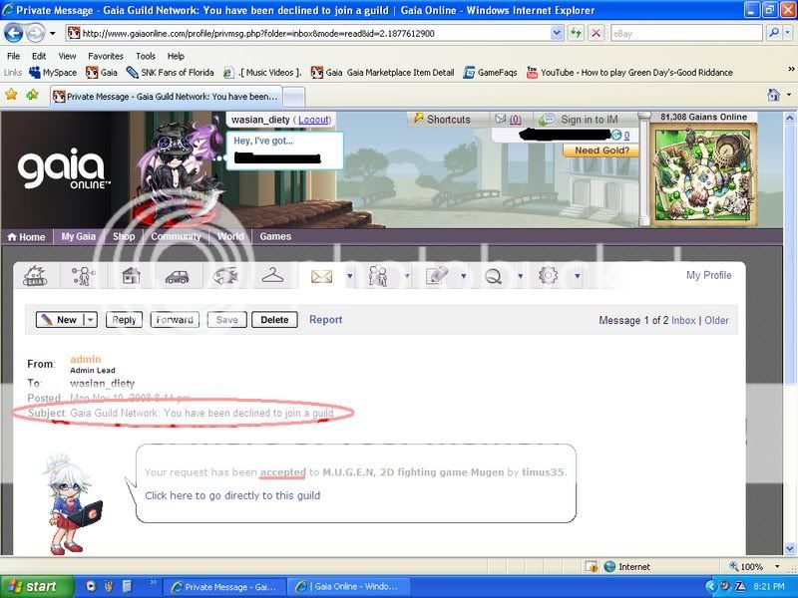Expand the address bar history dropdown
Screen dimensions: 798x598
555,33
